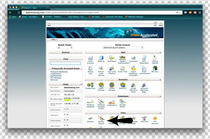Toggle the Stats panel expander arrow
This screenshot has height=139, width=210.
pyautogui.click(x=81, y=84)
